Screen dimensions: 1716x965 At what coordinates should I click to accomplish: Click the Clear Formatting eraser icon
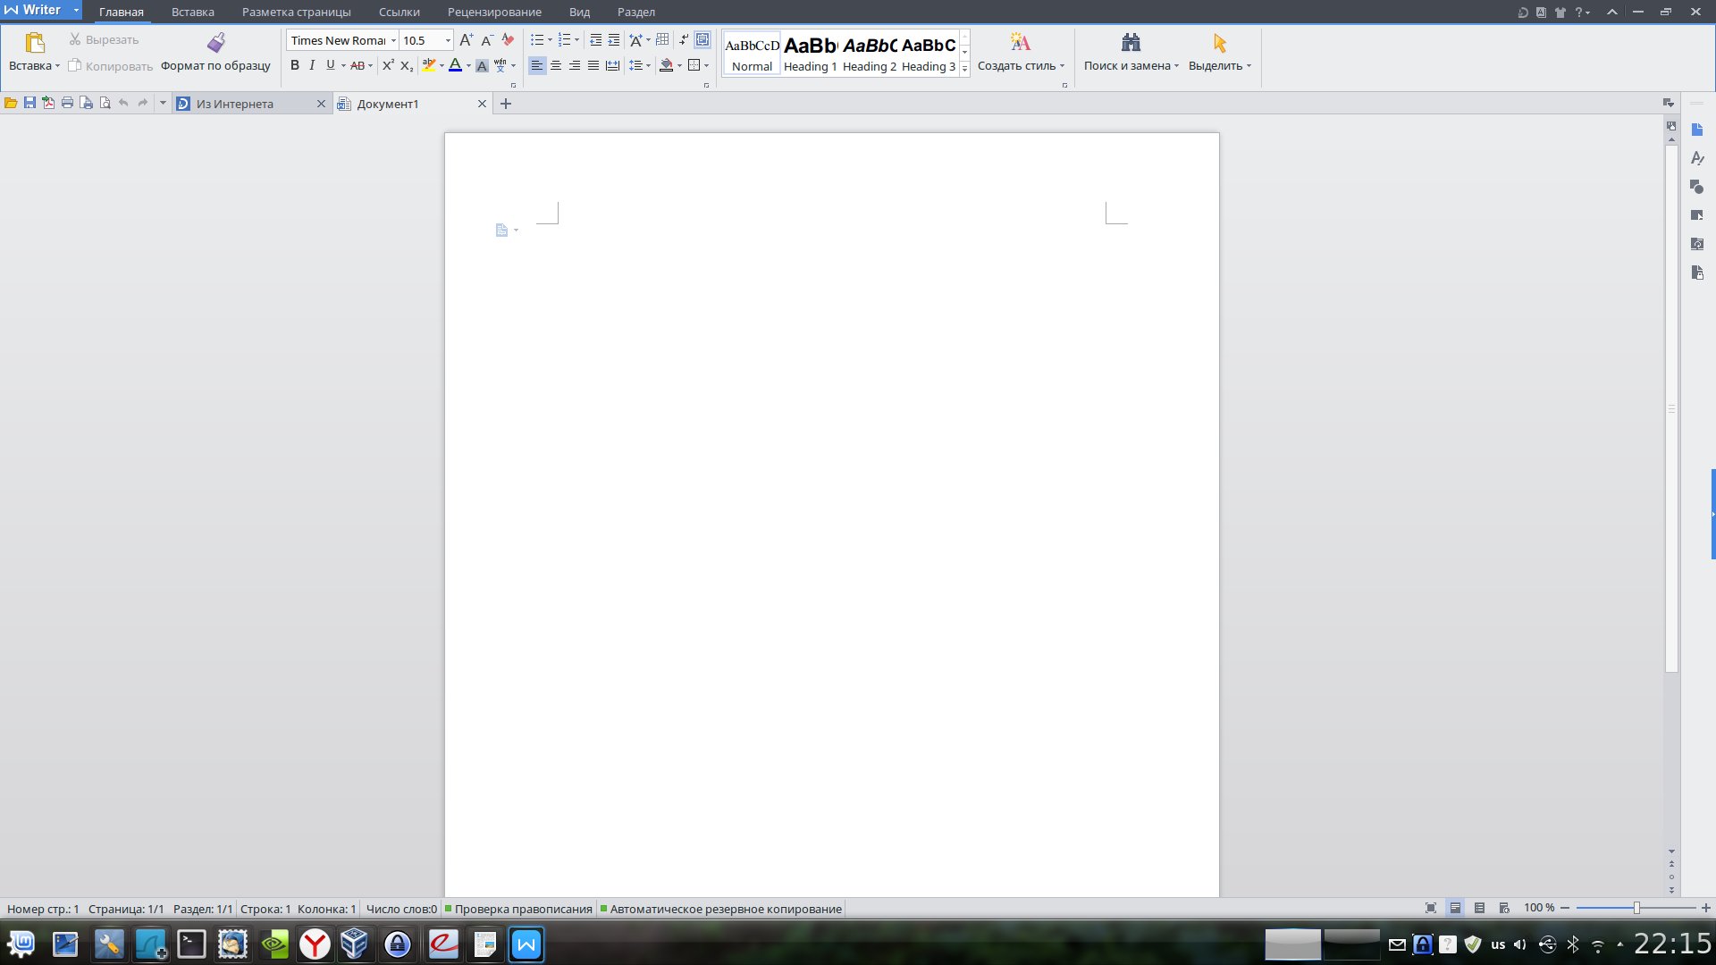tap(508, 40)
